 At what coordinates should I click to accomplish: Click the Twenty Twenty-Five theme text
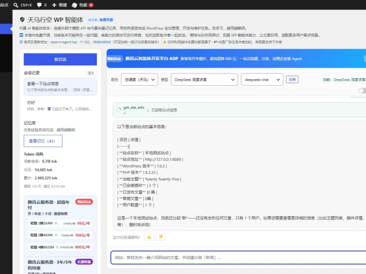162,179
